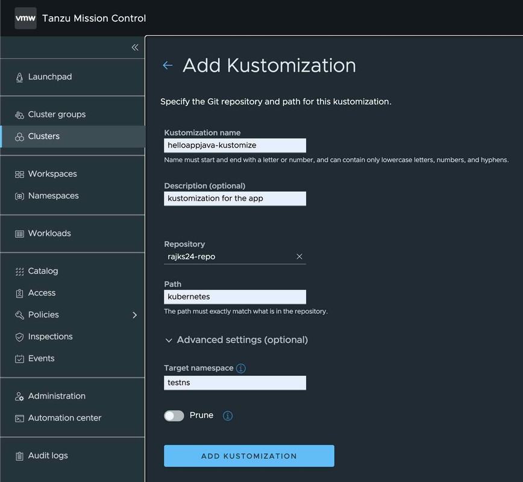Click the VMware vmw logo
523x482 pixels.
[26, 18]
